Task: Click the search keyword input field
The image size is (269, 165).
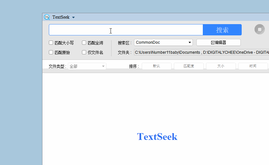Action: coord(126,30)
